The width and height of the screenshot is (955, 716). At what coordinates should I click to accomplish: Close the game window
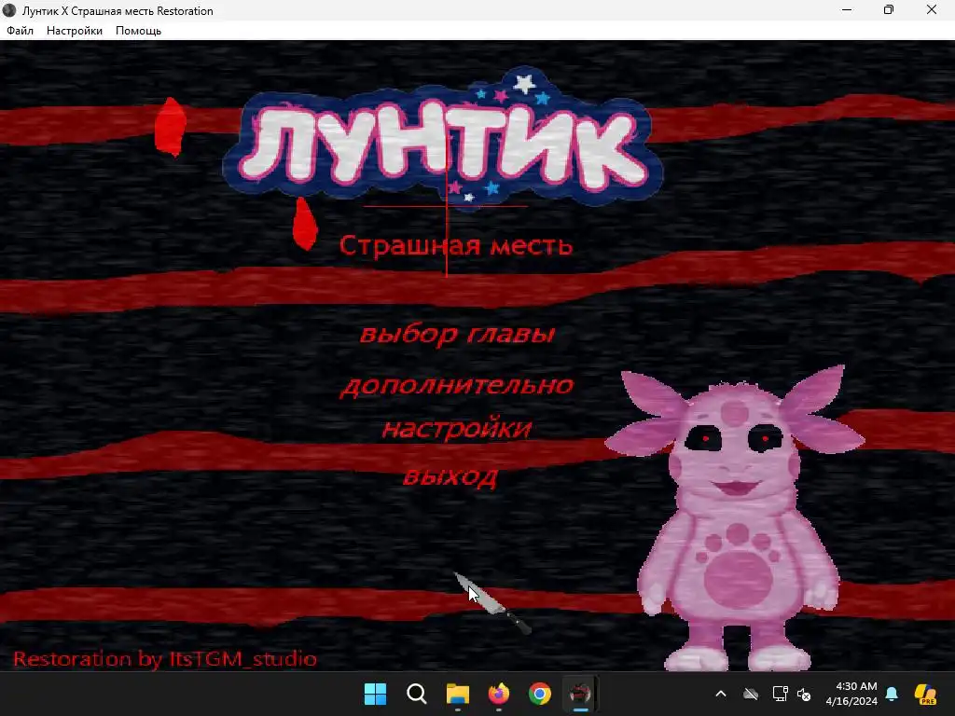(x=932, y=9)
